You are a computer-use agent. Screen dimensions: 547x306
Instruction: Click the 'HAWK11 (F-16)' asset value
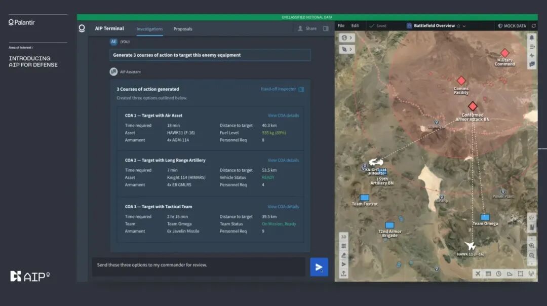tap(181, 133)
